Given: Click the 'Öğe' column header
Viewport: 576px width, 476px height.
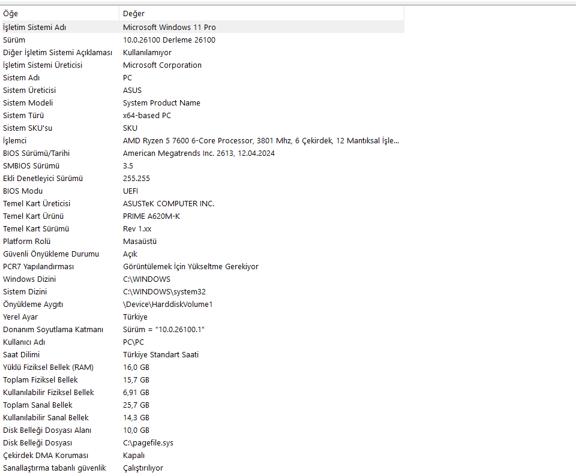Looking at the screenshot, I should pos(60,14).
